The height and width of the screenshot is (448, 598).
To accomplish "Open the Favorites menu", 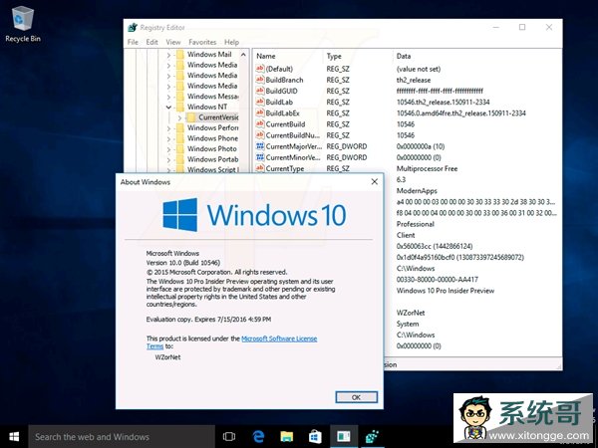I will [202, 42].
